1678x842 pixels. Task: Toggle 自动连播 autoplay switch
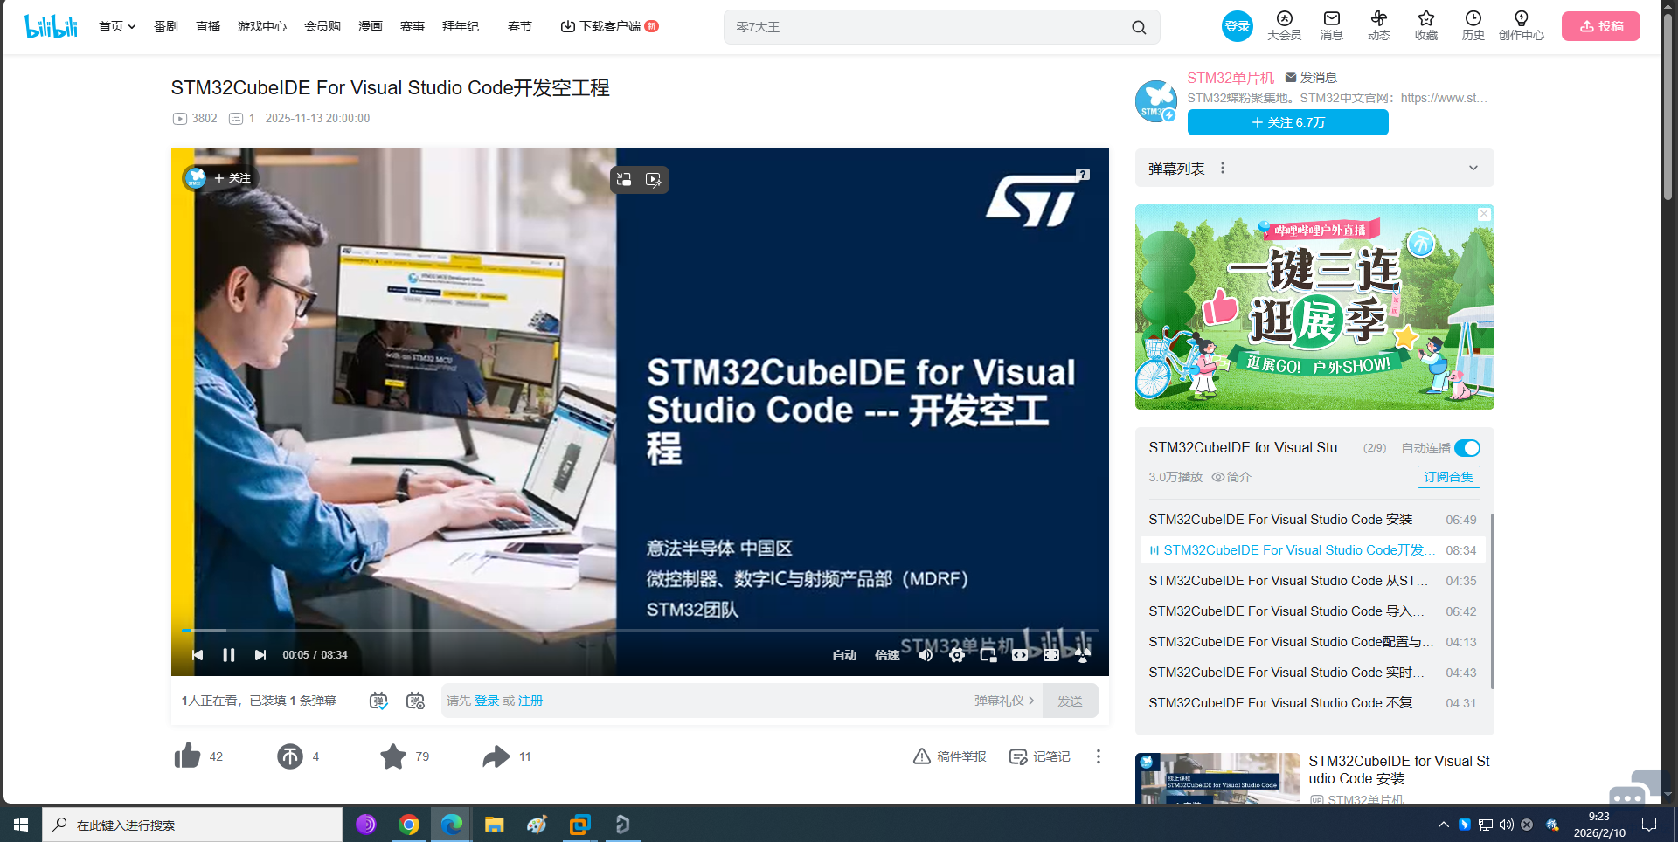click(1467, 448)
